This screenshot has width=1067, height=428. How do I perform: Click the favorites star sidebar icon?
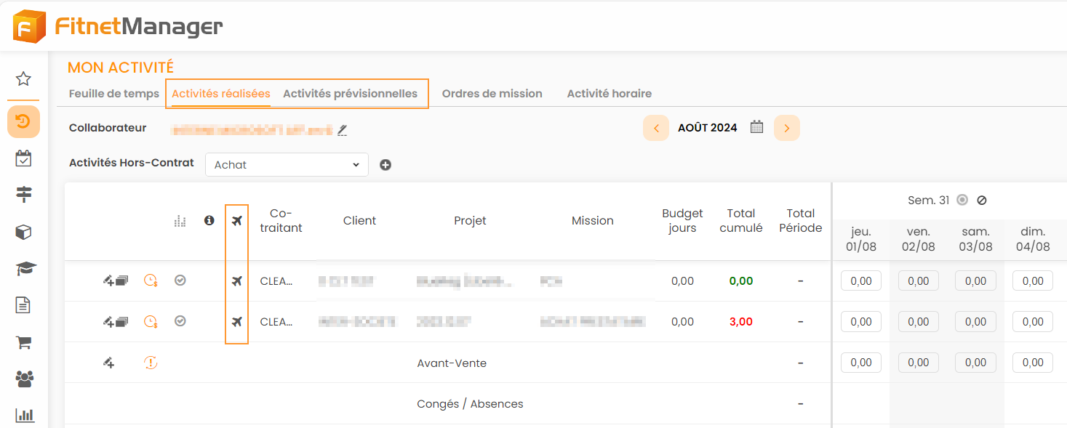pyautogui.click(x=23, y=79)
